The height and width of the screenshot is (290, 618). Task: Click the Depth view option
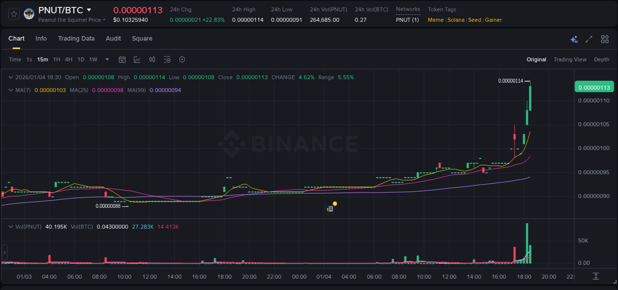coord(602,59)
